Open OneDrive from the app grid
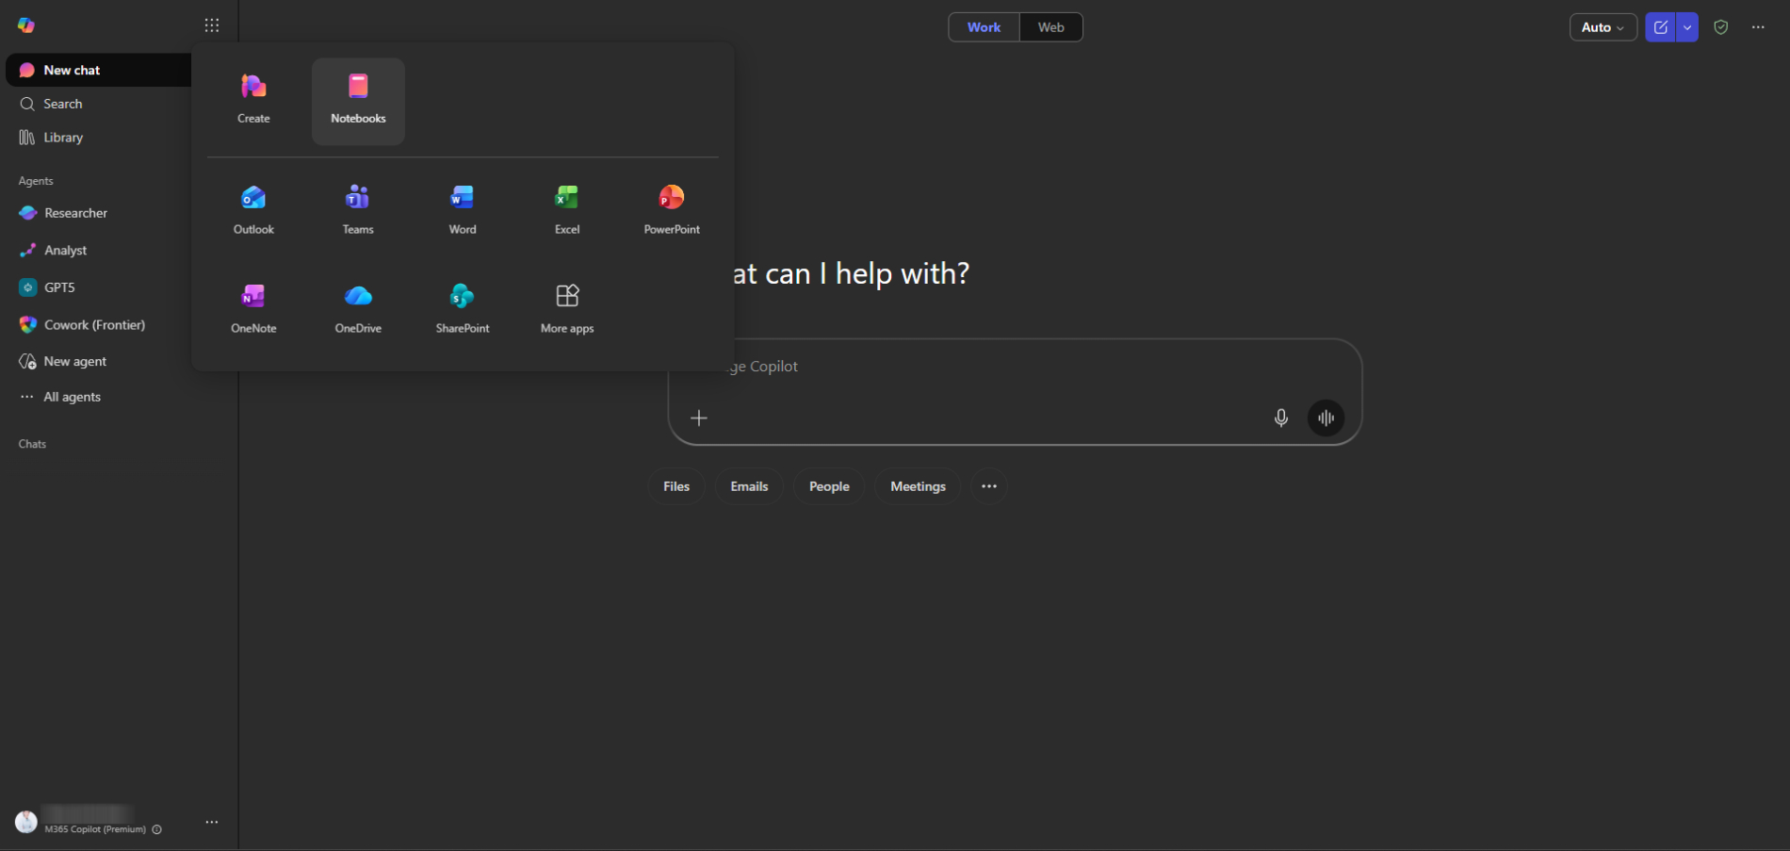The height and width of the screenshot is (851, 1790). (x=358, y=309)
